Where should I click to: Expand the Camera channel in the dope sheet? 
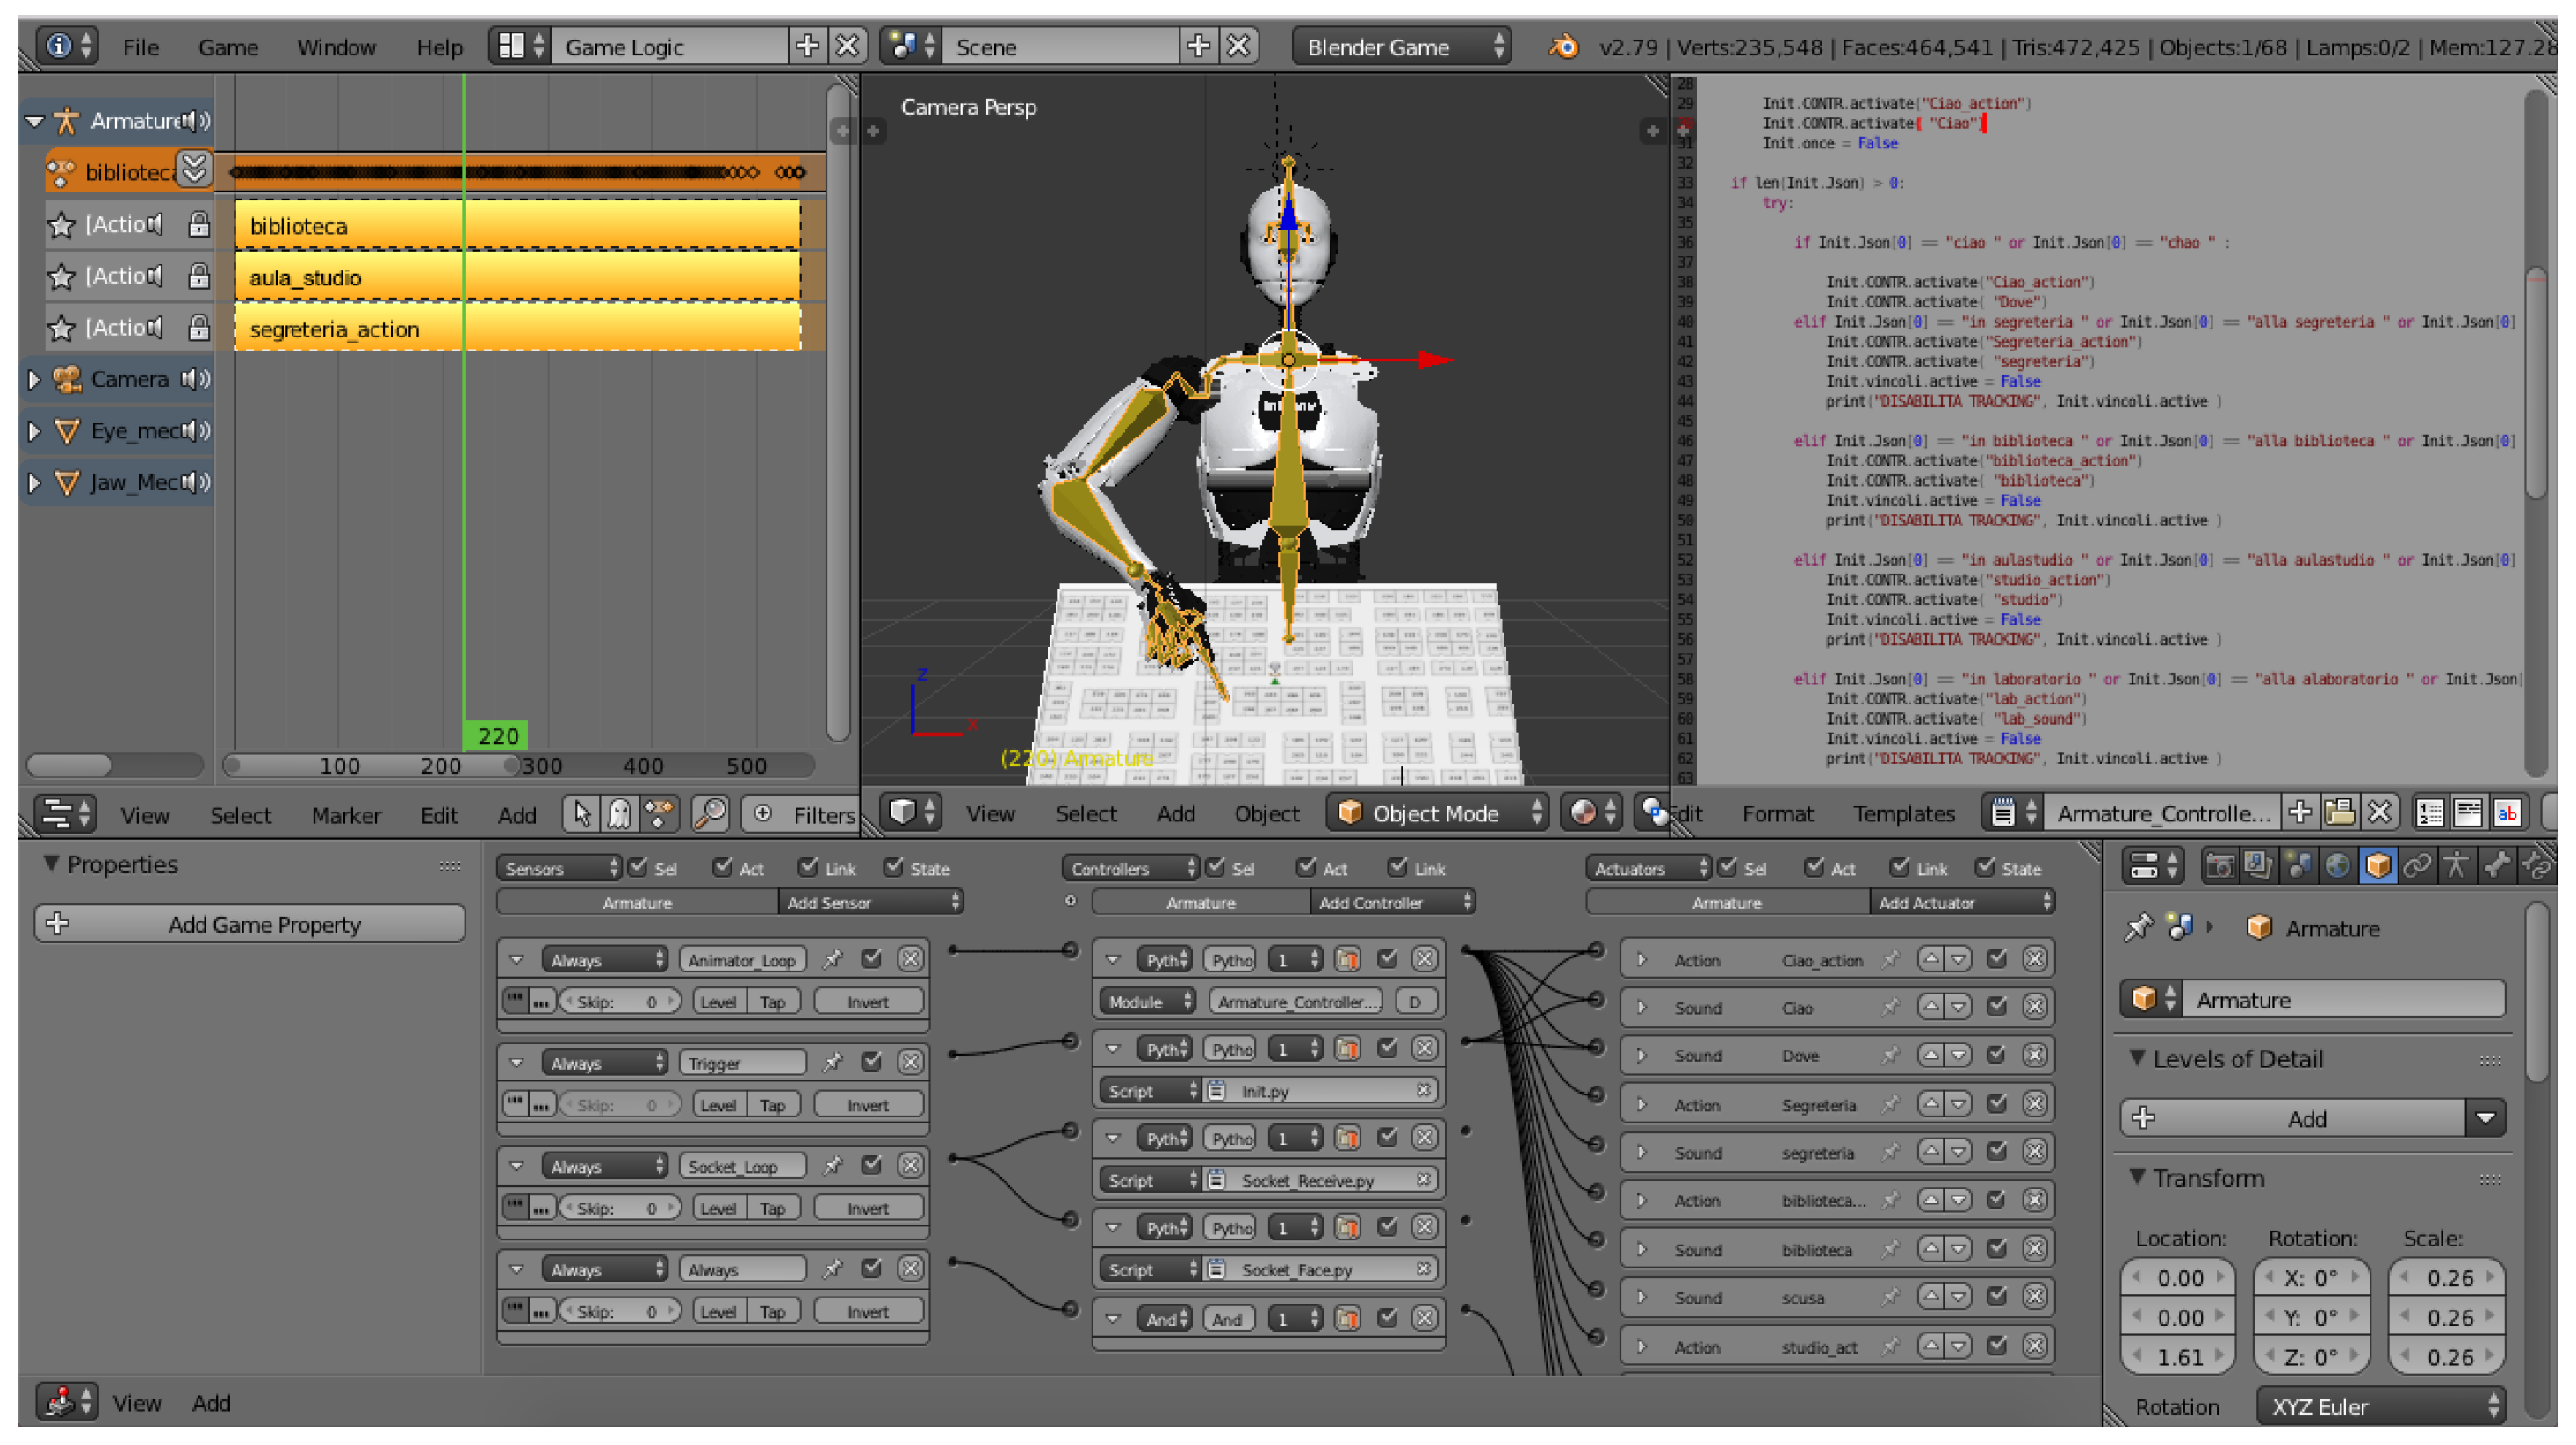35,379
